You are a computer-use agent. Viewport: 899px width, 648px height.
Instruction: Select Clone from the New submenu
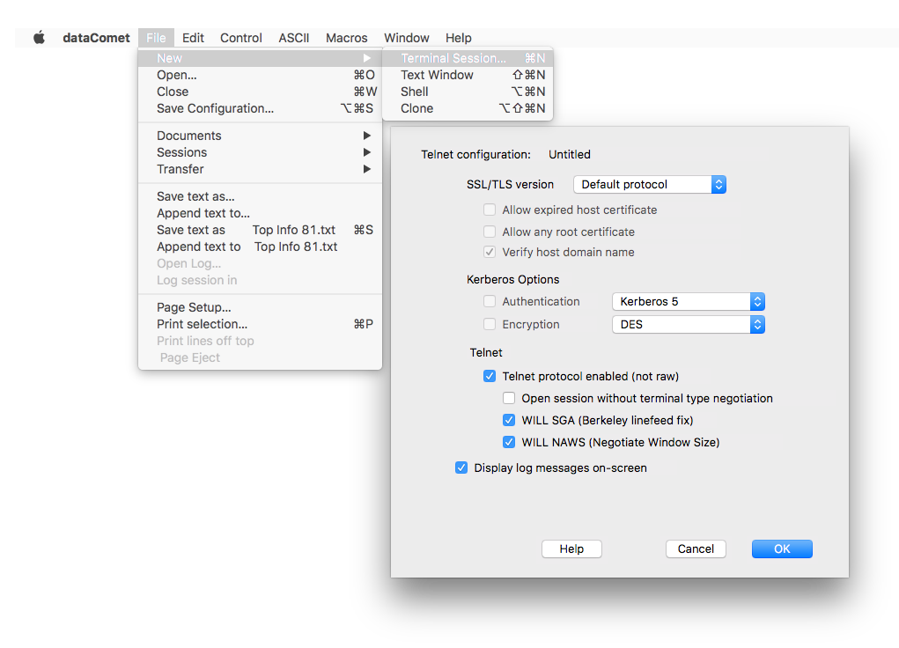coord(468,108)
